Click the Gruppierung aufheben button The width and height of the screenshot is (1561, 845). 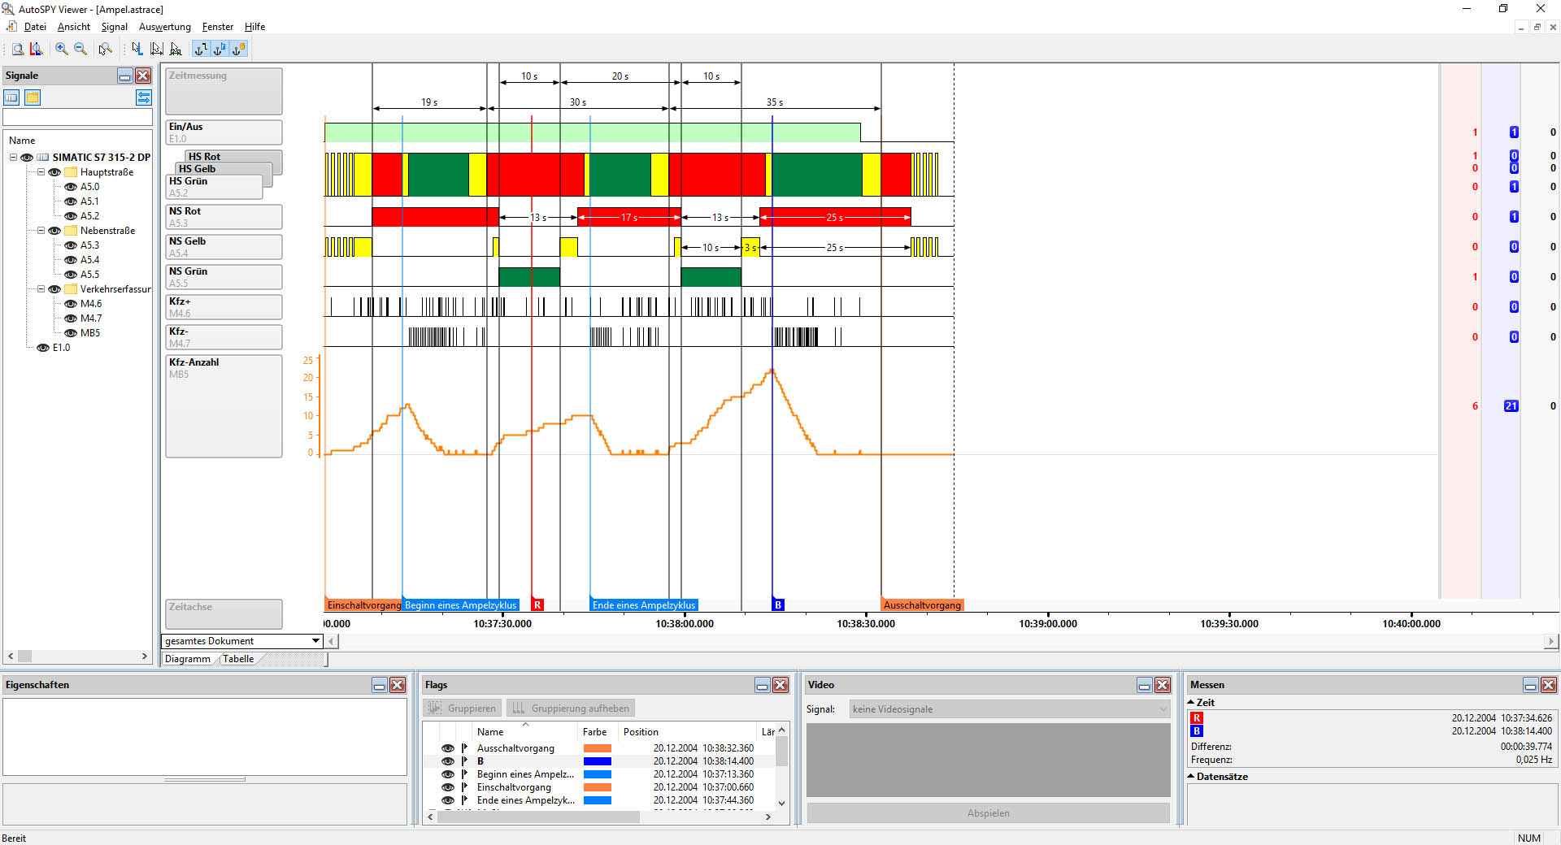coord(570,708)
